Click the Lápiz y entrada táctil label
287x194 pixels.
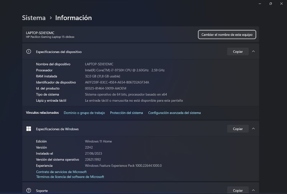[51, 101]
